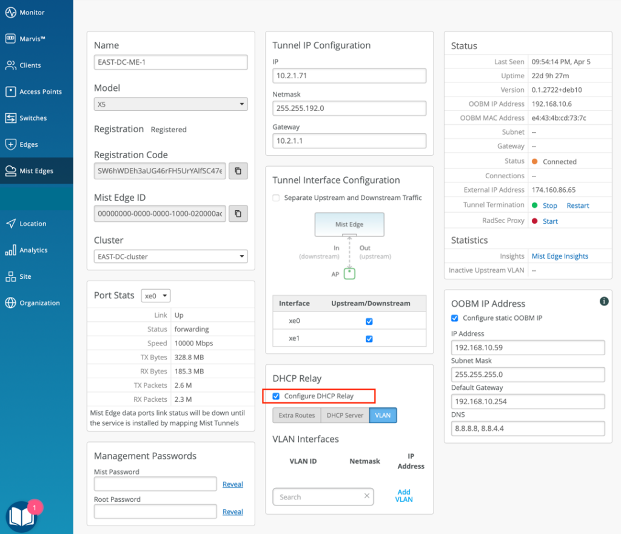
Task: Click the Mist Edge Insights link
Action: coord(560,256)
